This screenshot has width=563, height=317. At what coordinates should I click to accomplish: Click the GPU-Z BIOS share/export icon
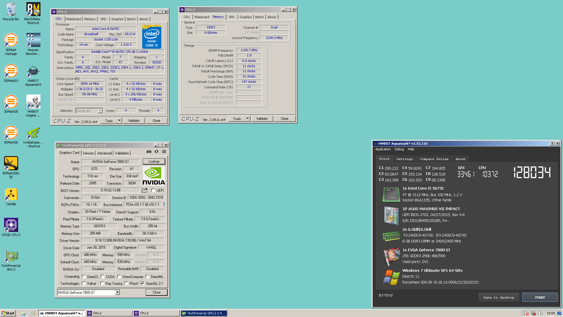[145, 190]
